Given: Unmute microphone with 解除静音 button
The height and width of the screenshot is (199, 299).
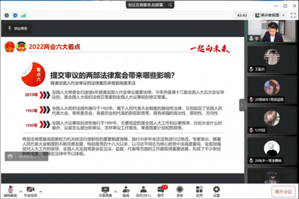Looking at the screenshot, I should [10, 190].
